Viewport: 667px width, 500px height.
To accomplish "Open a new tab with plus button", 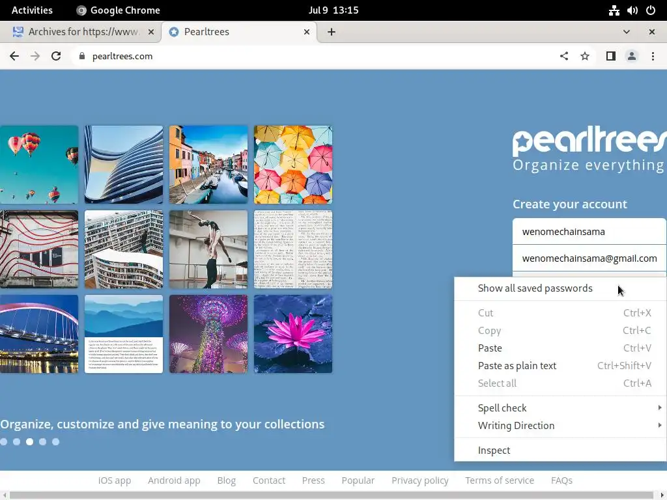I will [x=332, y=32].
